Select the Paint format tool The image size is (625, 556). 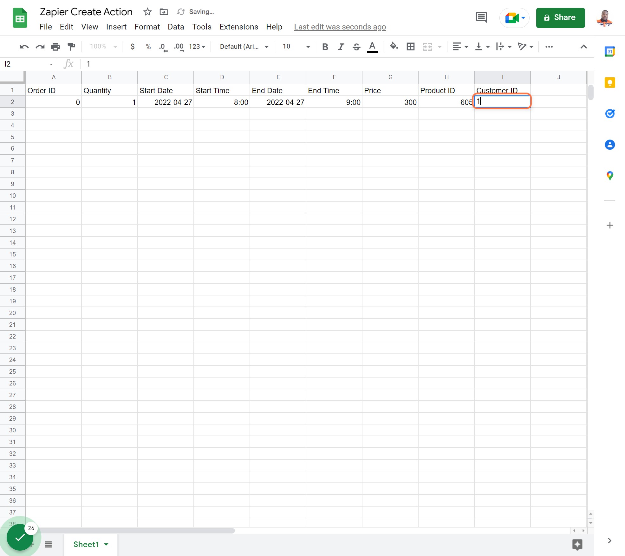click(x=71, y=47)
